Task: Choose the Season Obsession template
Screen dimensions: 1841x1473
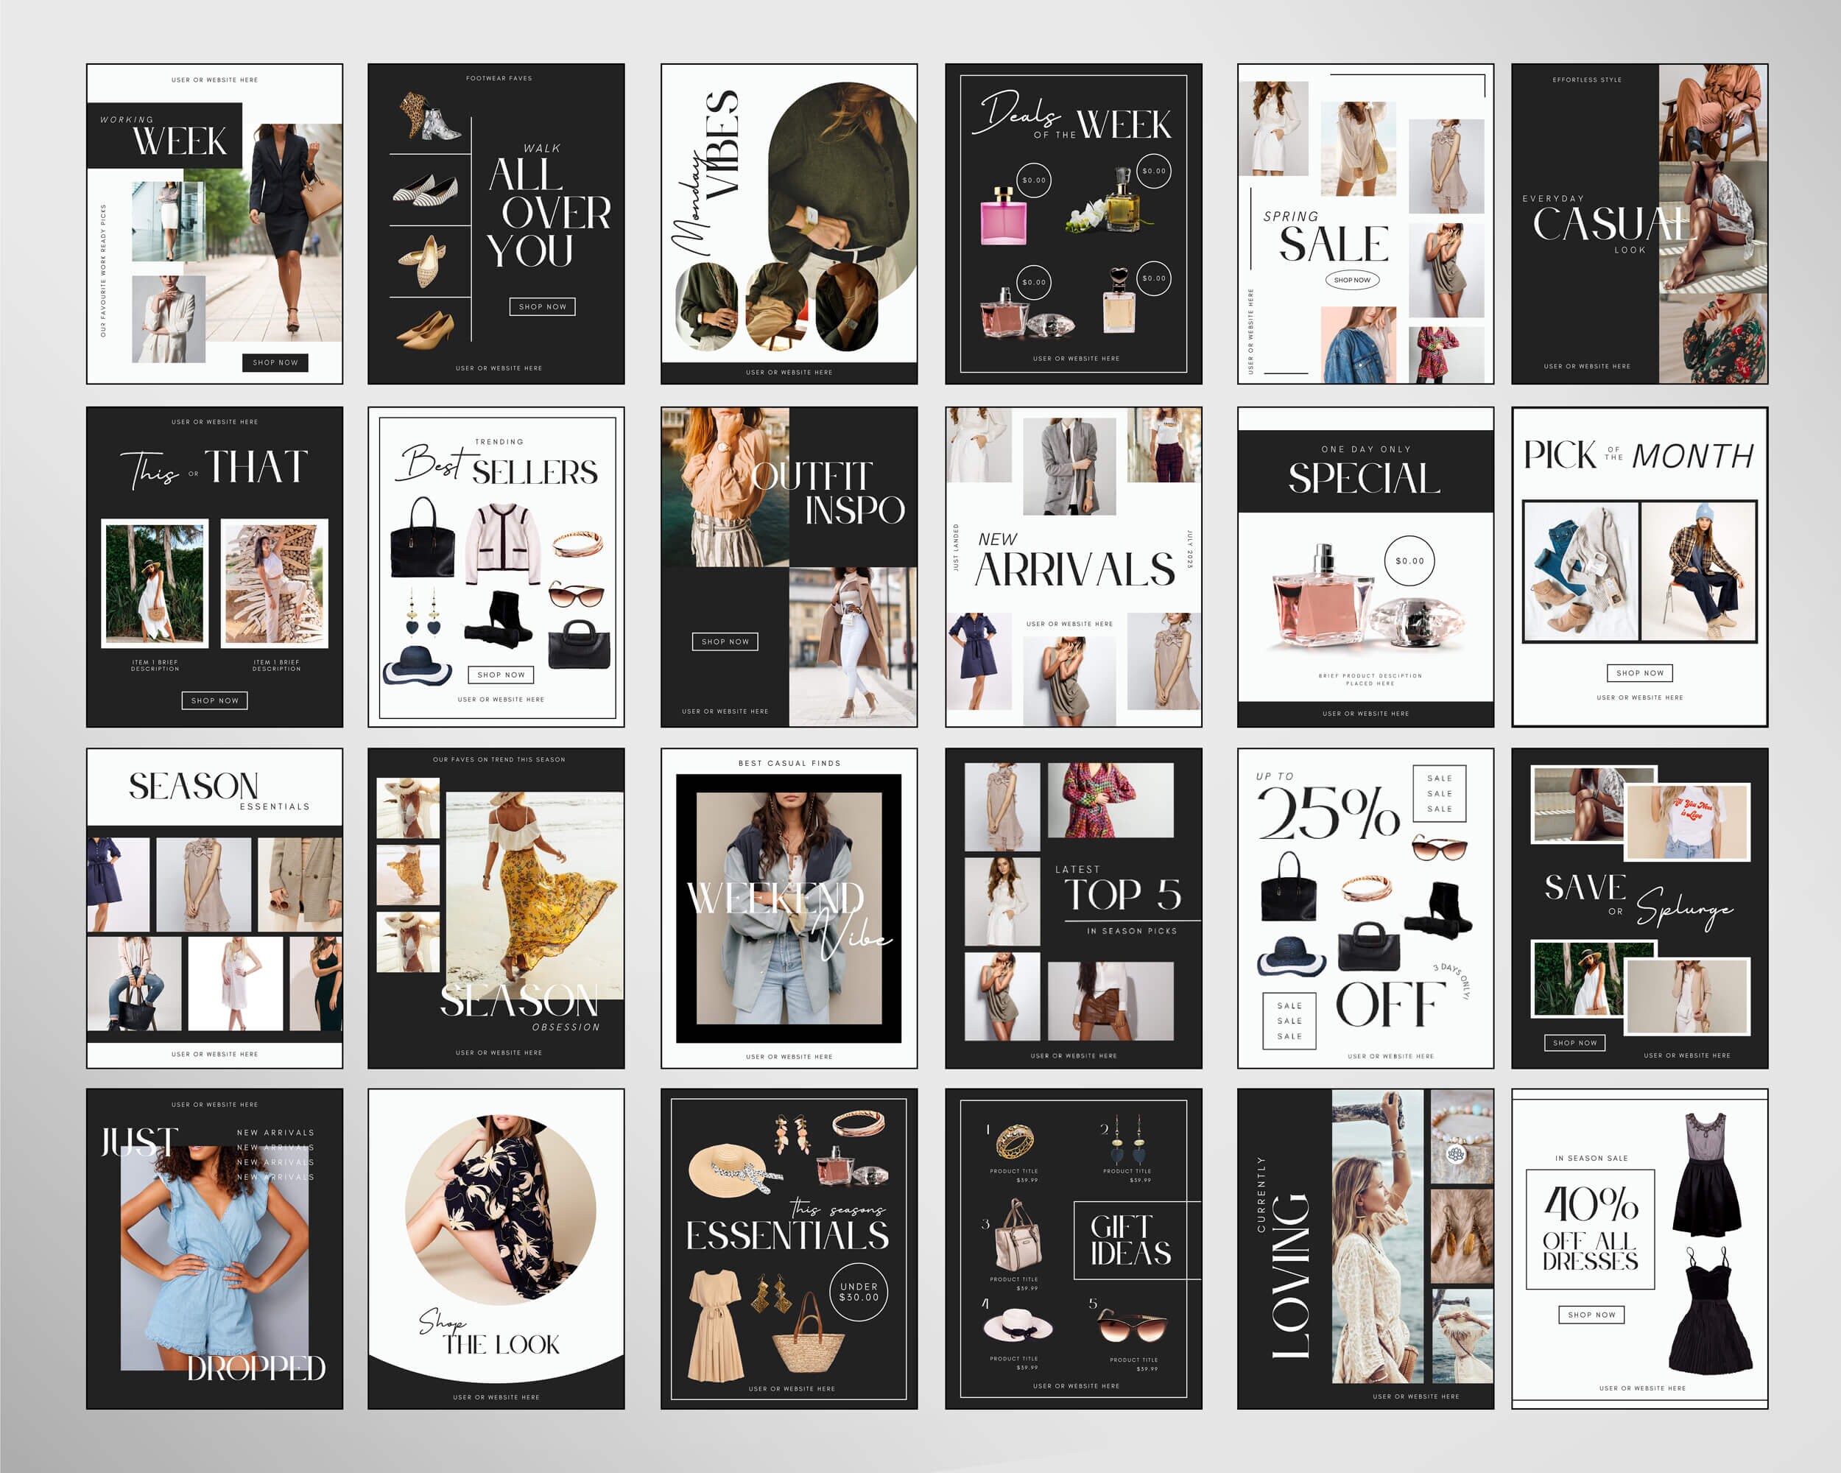Action: coord(496,909)
